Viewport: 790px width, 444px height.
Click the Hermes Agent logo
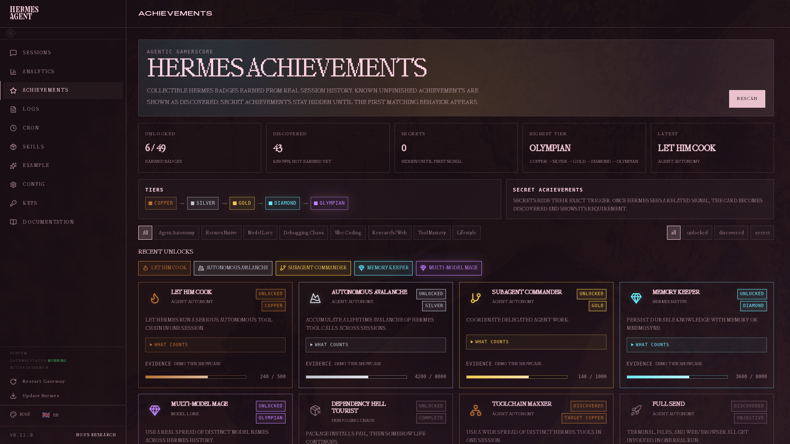point(24,13)
